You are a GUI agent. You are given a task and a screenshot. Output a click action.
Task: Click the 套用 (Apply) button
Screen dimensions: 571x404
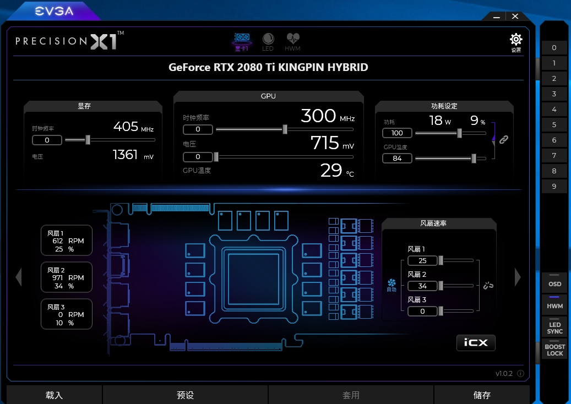click(351, 395)
